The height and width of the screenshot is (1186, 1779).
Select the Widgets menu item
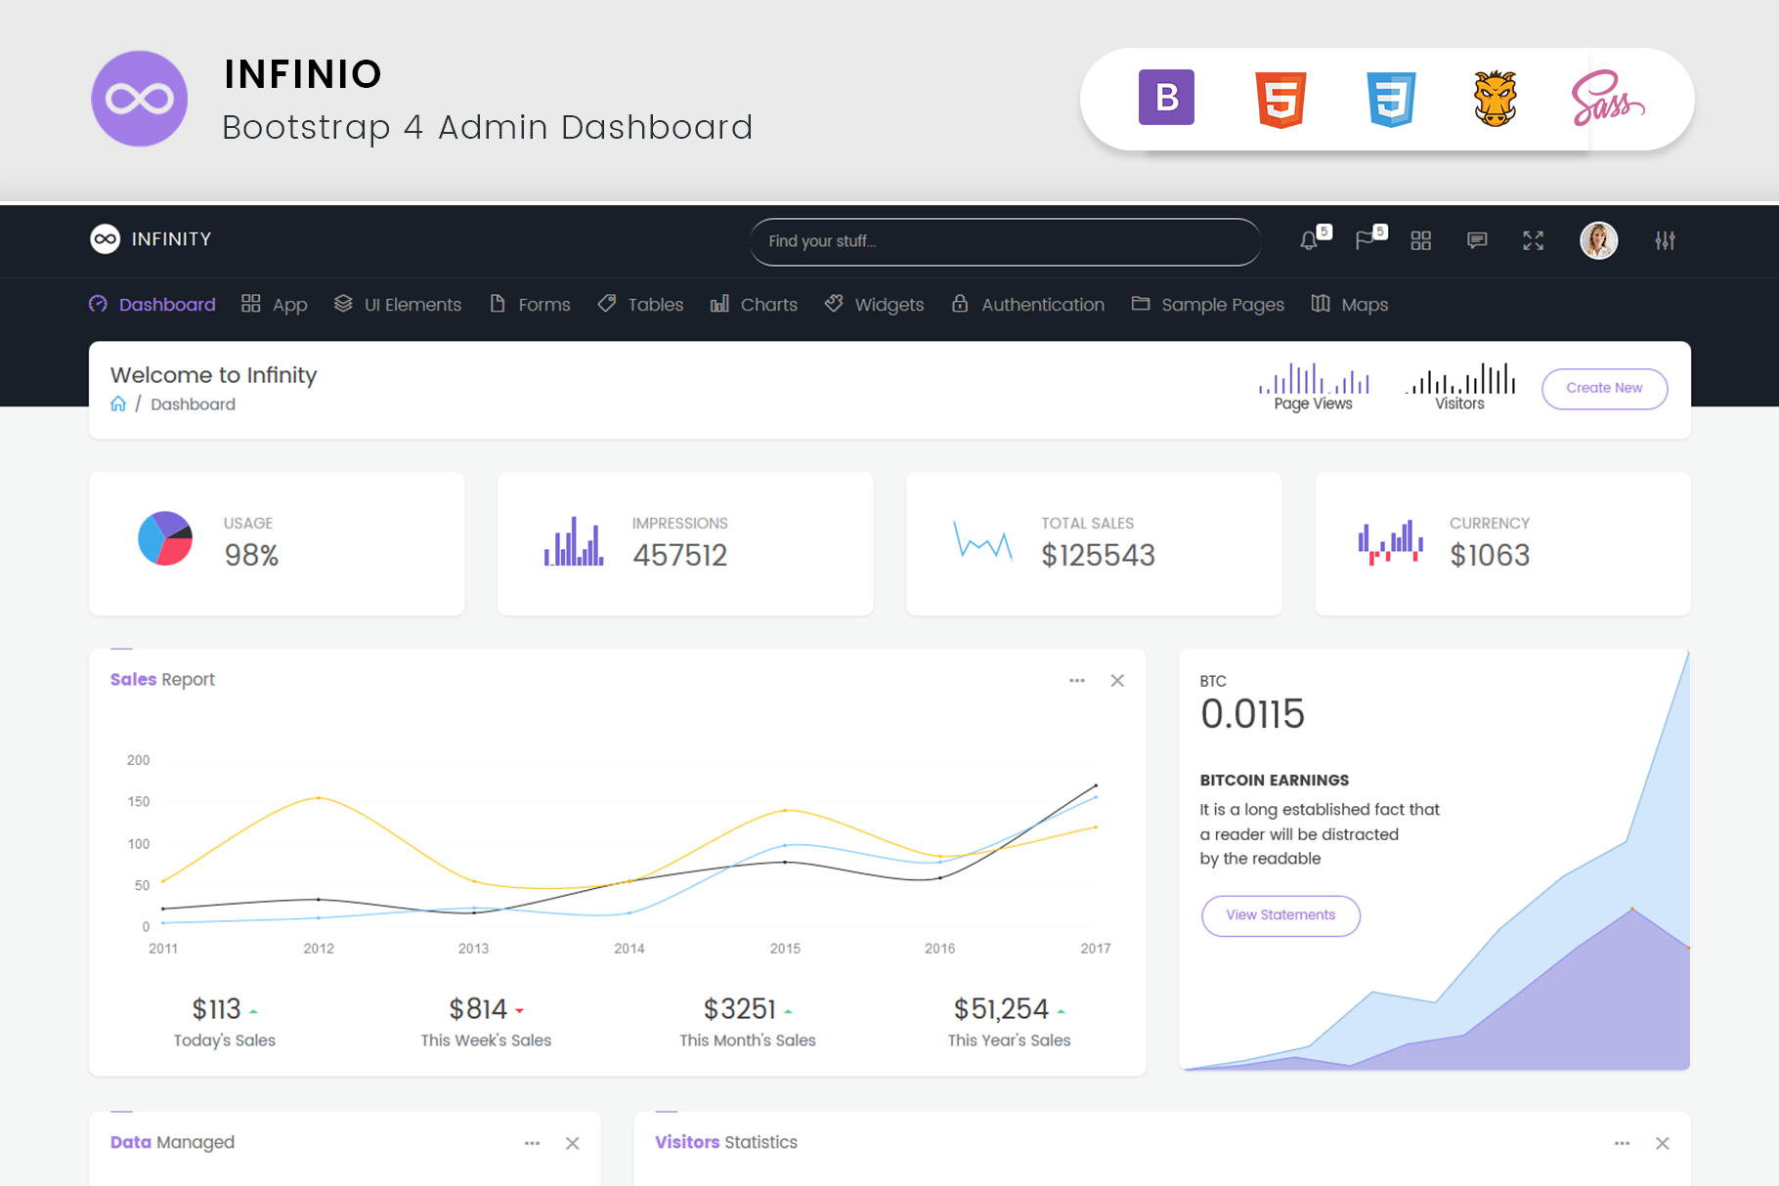(874, 305)
